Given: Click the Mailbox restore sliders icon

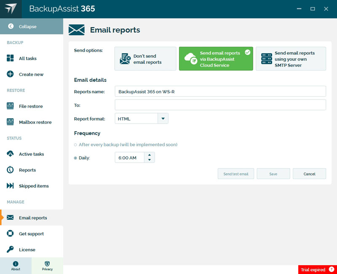Looking at the screenshot, I should (x=10, y=122).
